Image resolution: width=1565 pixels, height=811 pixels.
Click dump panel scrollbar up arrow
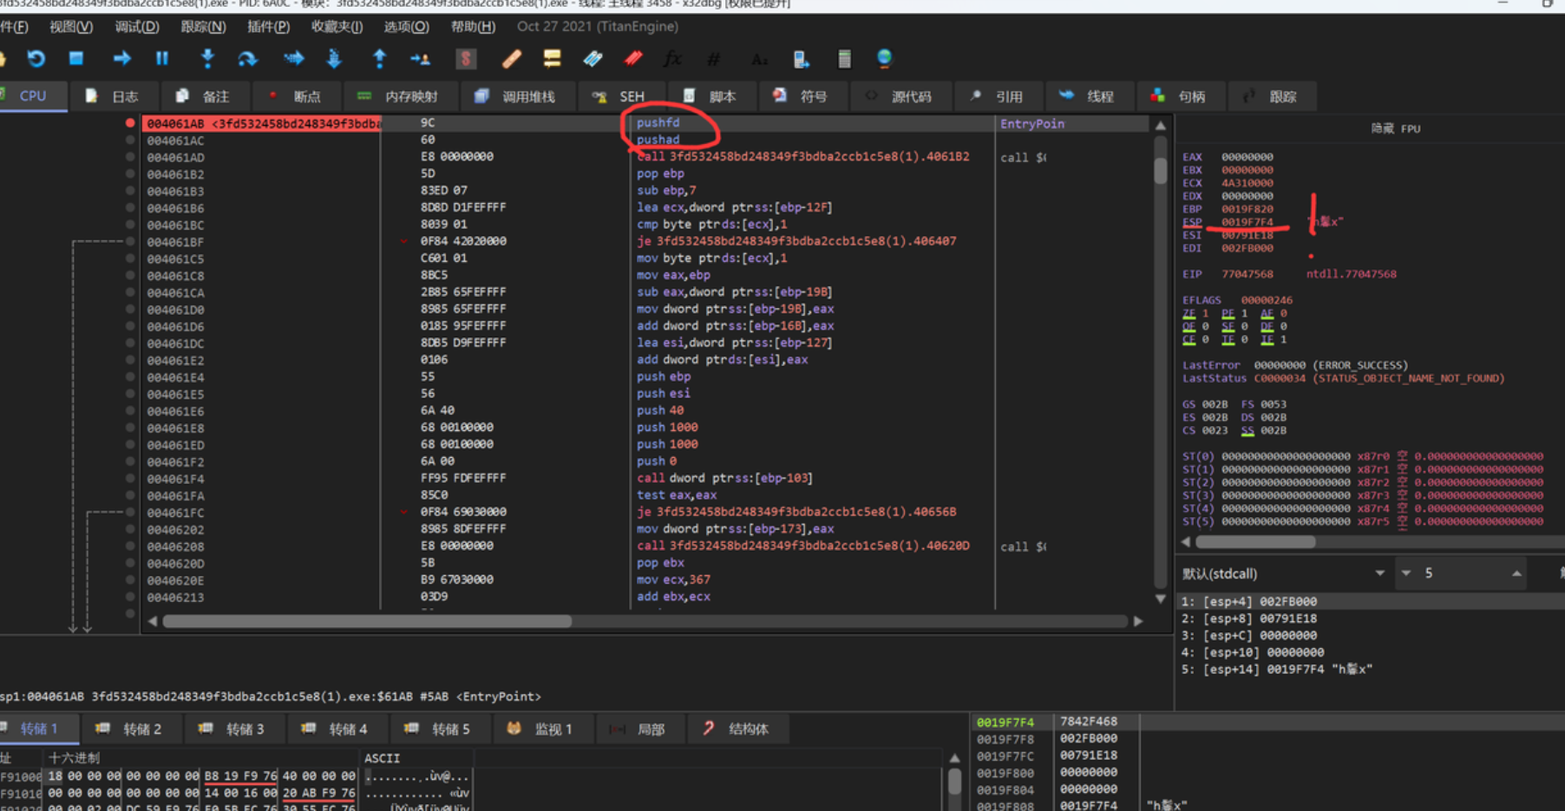click(x=955, y=758)
